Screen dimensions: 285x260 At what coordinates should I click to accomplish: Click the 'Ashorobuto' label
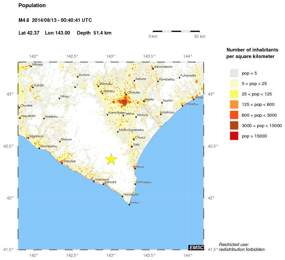click(x=163, y=67)
